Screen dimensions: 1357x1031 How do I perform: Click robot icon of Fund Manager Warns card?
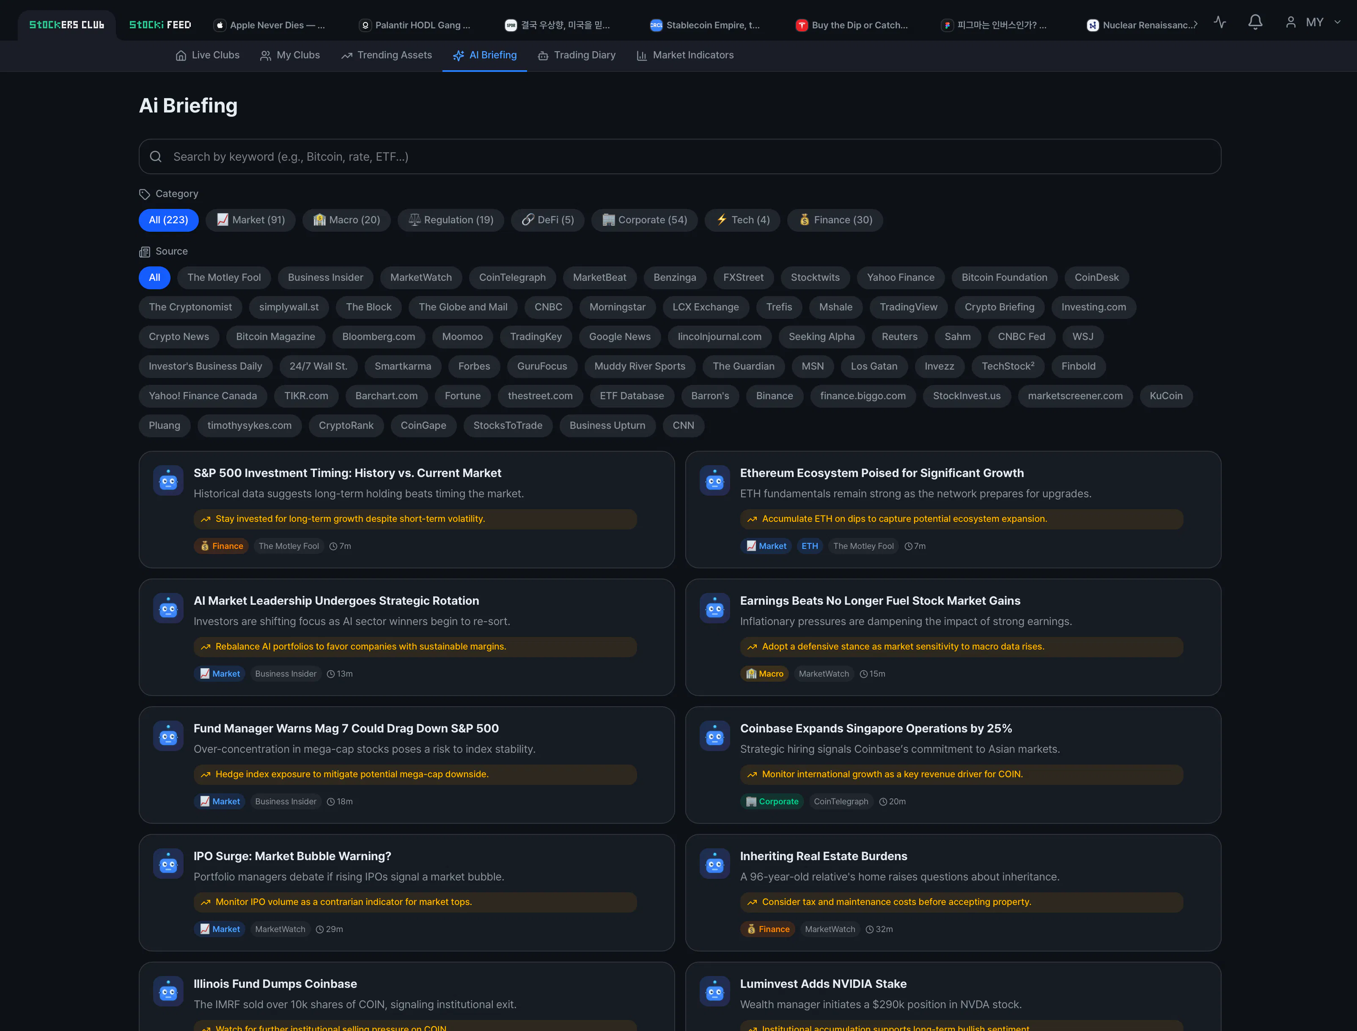tap(168, 736)
